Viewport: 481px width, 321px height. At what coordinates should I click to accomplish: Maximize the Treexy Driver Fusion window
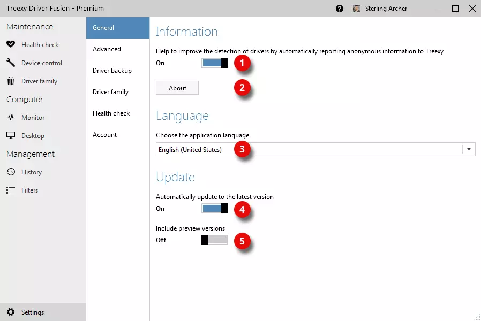455,9
